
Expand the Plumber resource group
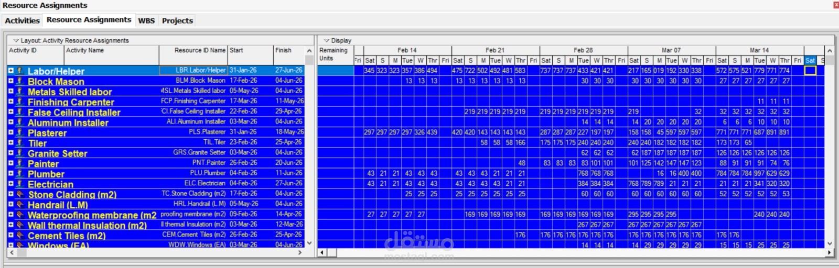[10, 173]
